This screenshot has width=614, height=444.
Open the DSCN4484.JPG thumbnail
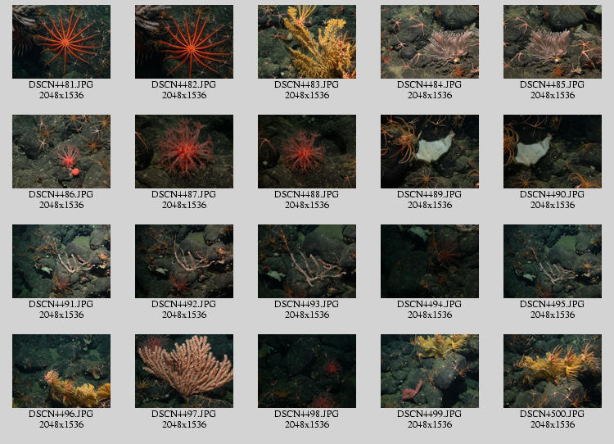pyautogui.click(x=430, y=42)
